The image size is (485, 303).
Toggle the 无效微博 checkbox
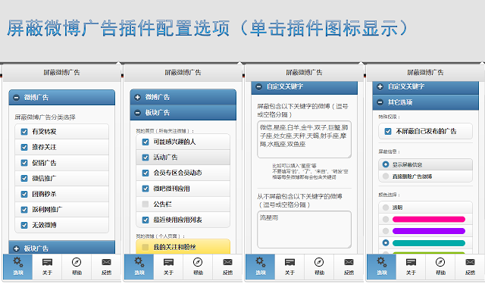(x=24, y=225)
